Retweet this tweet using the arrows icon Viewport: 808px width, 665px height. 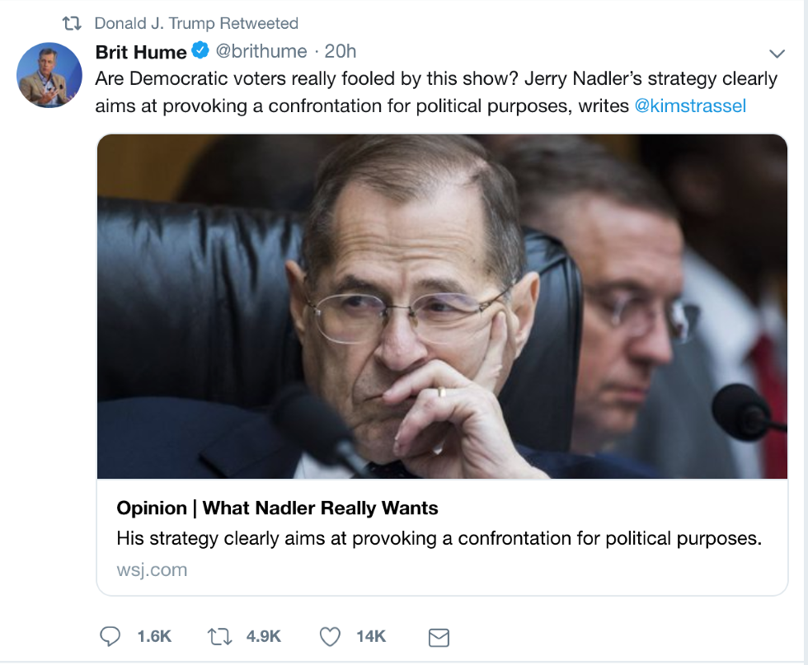point(218,636)
